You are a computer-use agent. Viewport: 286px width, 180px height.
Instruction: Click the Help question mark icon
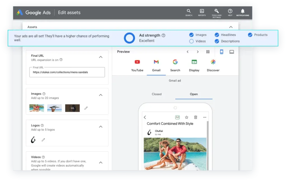(230, 11)
